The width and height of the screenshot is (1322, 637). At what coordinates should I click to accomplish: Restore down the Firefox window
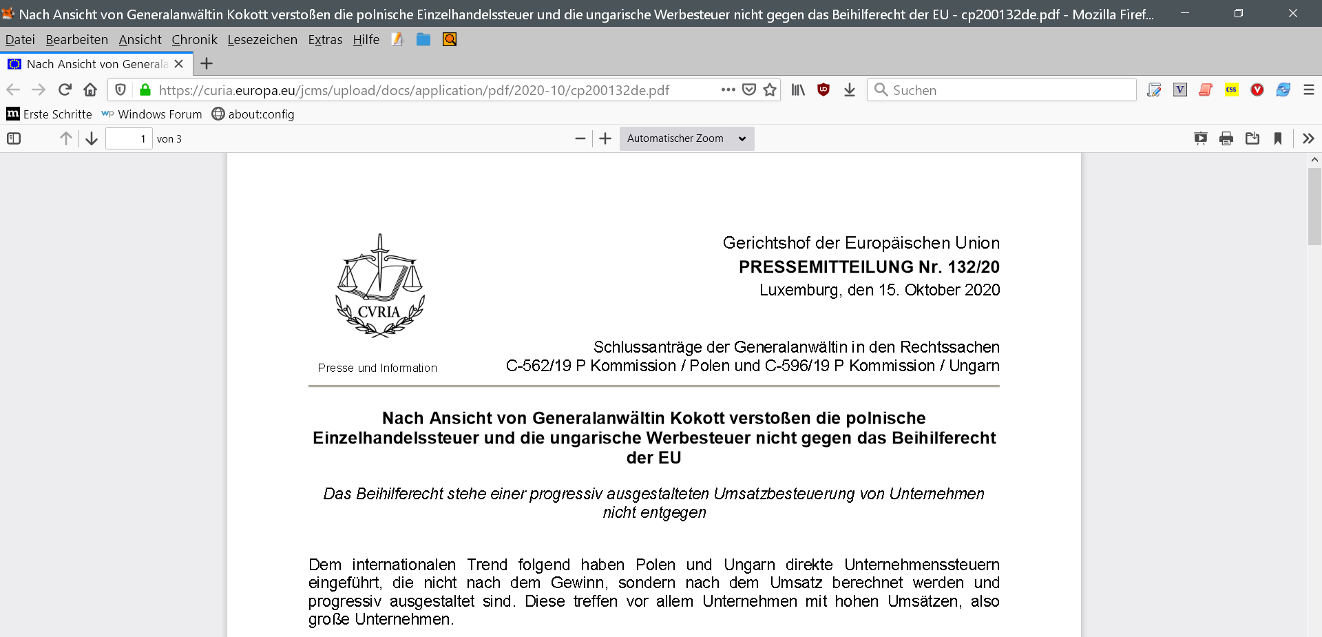pyautogui.click(x=1239, y=13)
